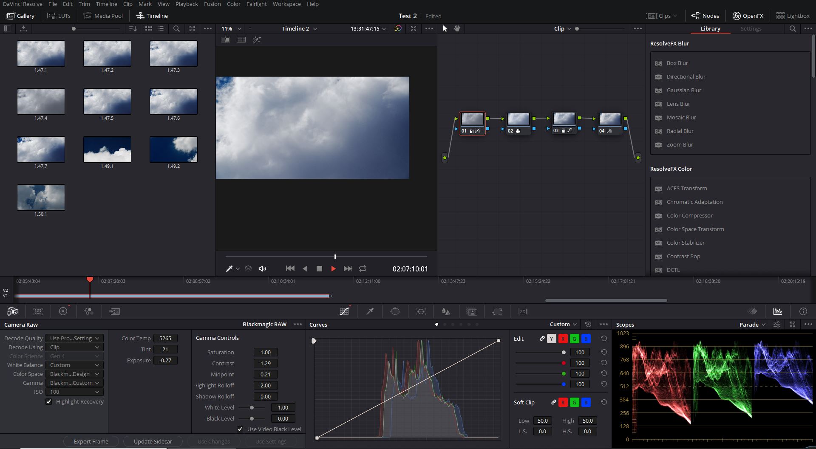Screen dimensions: 816x449
Task: Toggle the green curve edit channel
Action: (x=574, y=339)
